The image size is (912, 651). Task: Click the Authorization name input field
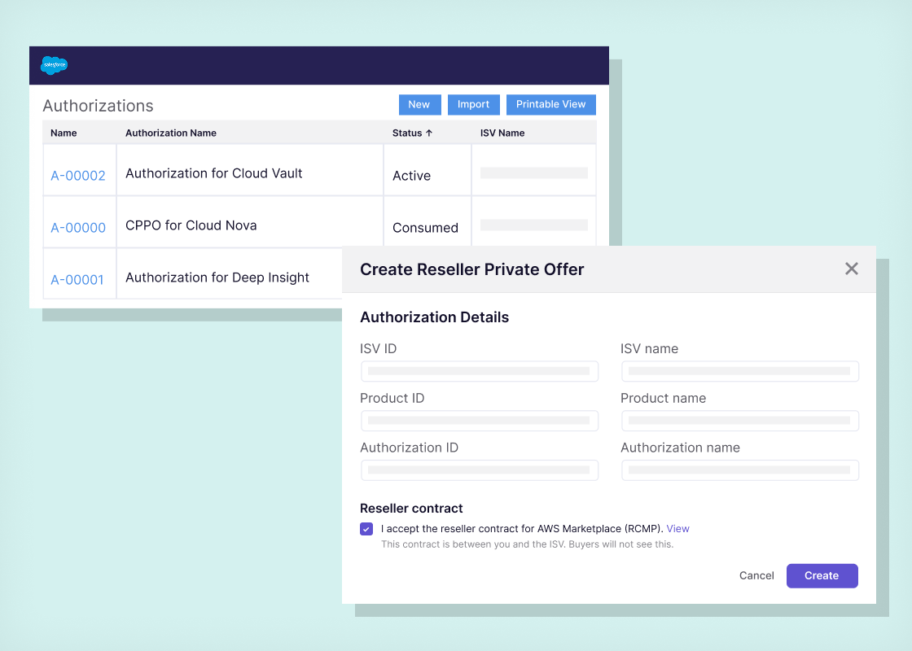pos(740,470)
